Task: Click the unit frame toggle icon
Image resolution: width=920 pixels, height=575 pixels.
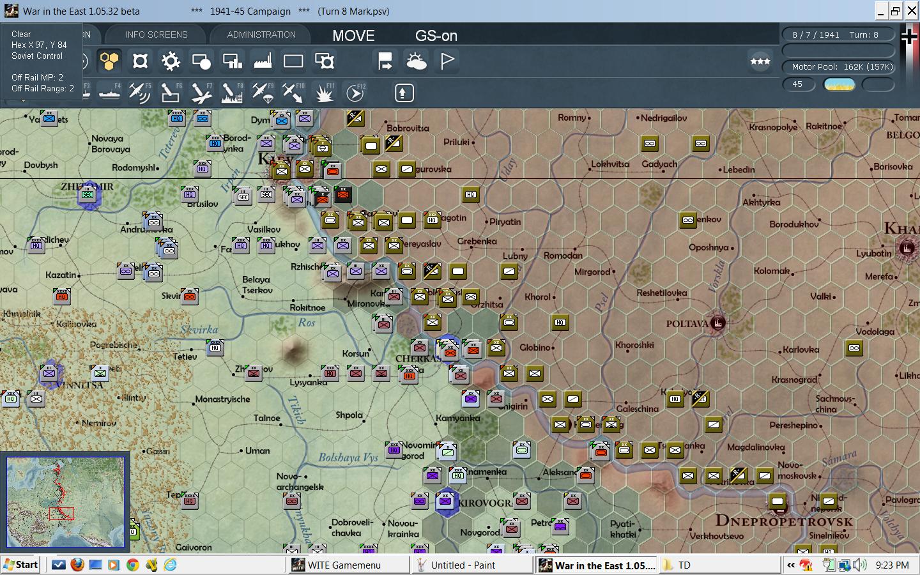Action: (x=140, y=61)
